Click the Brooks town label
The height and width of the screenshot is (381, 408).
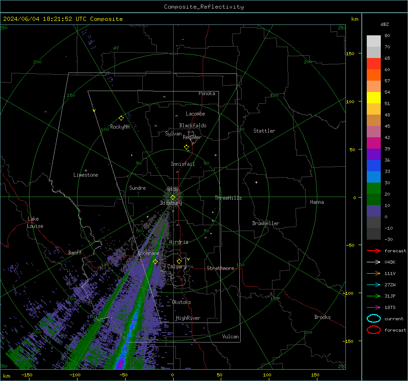click(322, 317)
